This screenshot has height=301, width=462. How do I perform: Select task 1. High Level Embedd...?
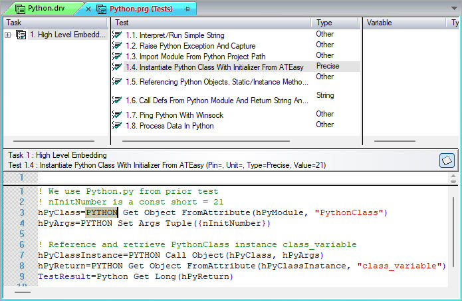(x=68, y=35)
